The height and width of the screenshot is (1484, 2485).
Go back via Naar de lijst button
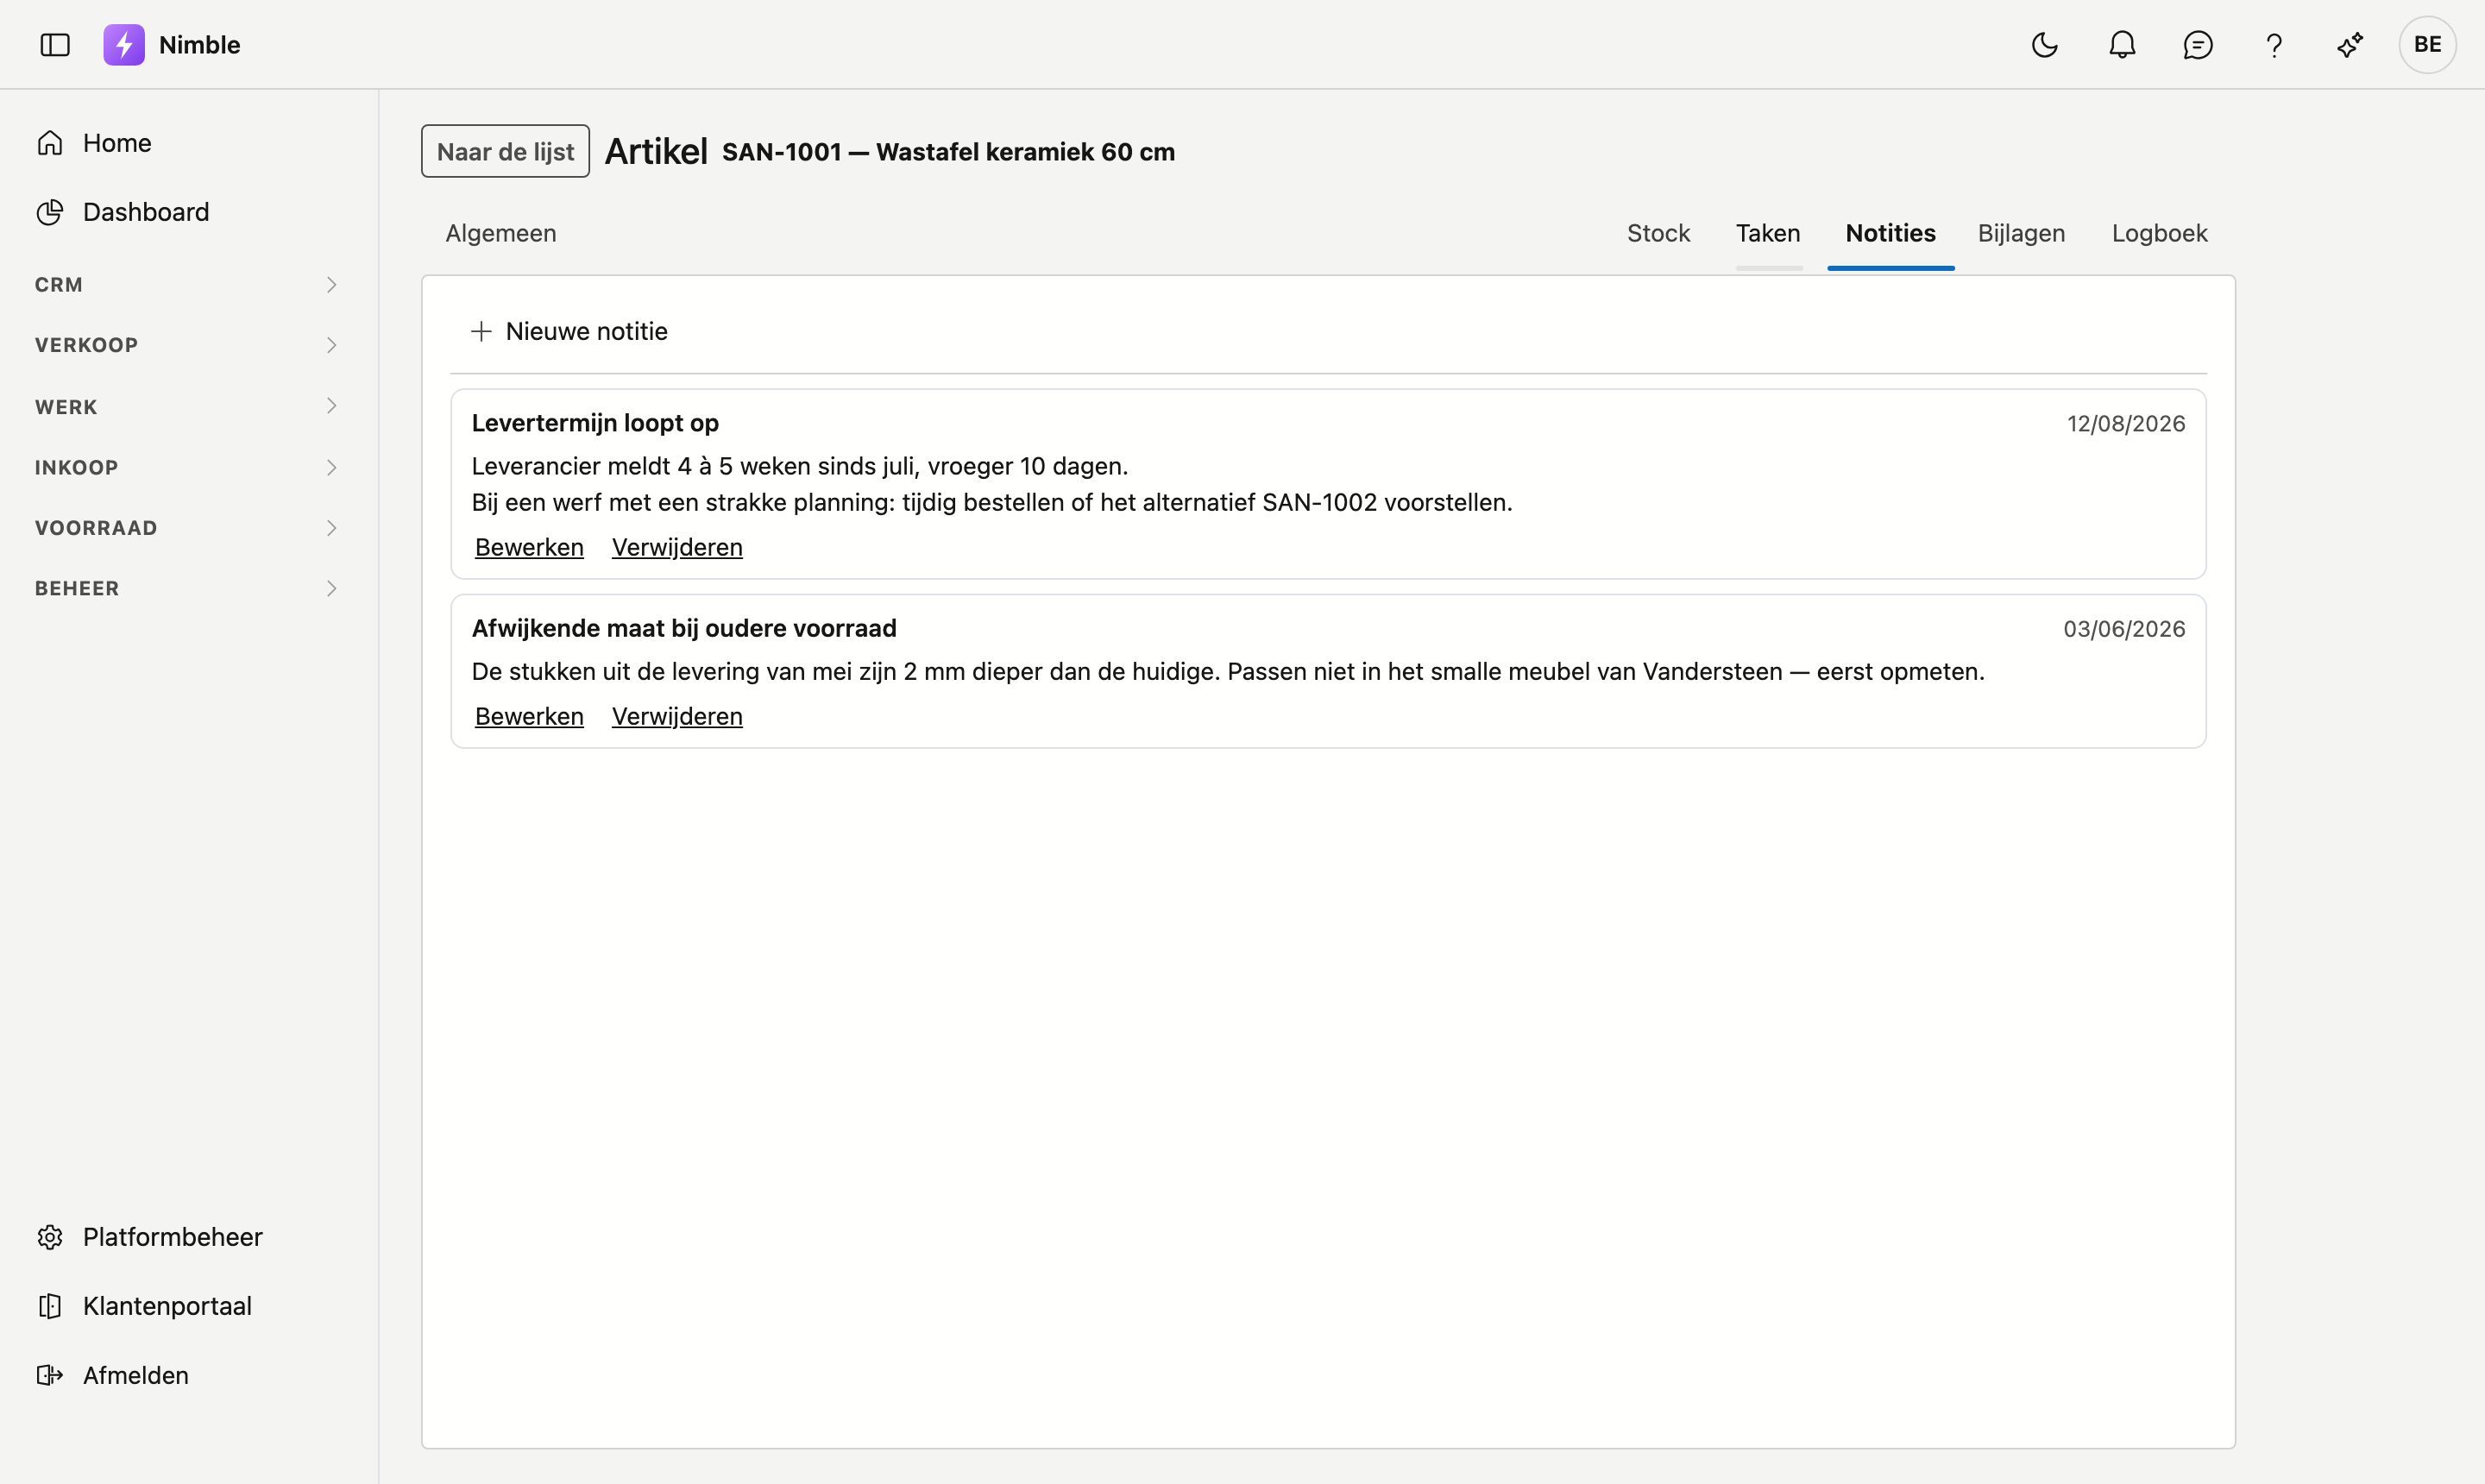coord(505,151)
